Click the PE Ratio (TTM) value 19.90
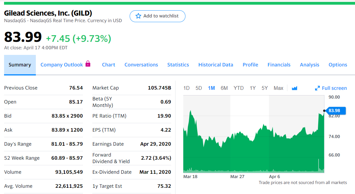The height and width of the screenshot is (194, 355). coord(164,116)
